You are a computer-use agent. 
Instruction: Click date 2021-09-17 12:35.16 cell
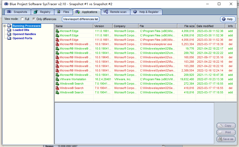pyautogui.click(x=210, y=58)
